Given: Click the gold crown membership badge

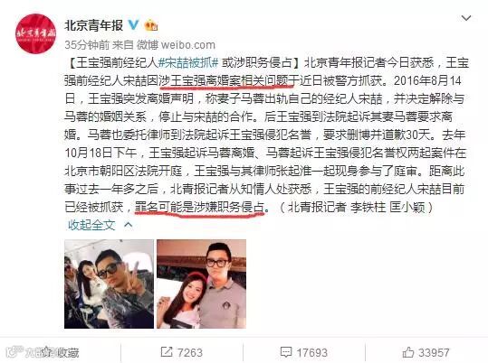Looking at the screenshot, I should pos(151,25).
